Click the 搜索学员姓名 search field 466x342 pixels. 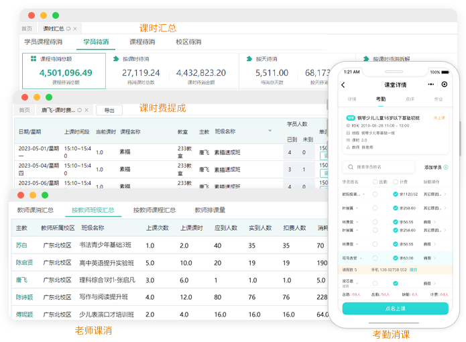(x=378, y=167)
